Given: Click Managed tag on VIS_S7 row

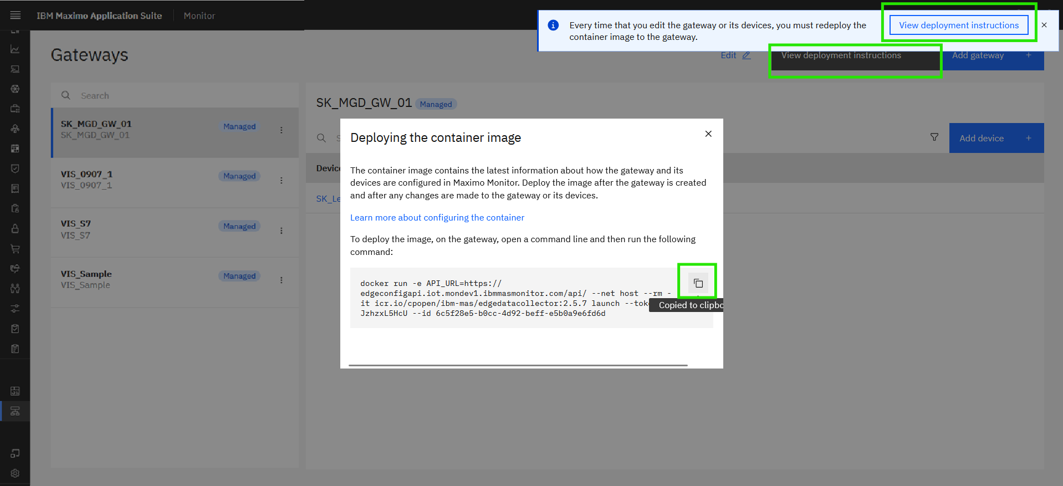Looking at the screenshot, I should pos(239,226).
